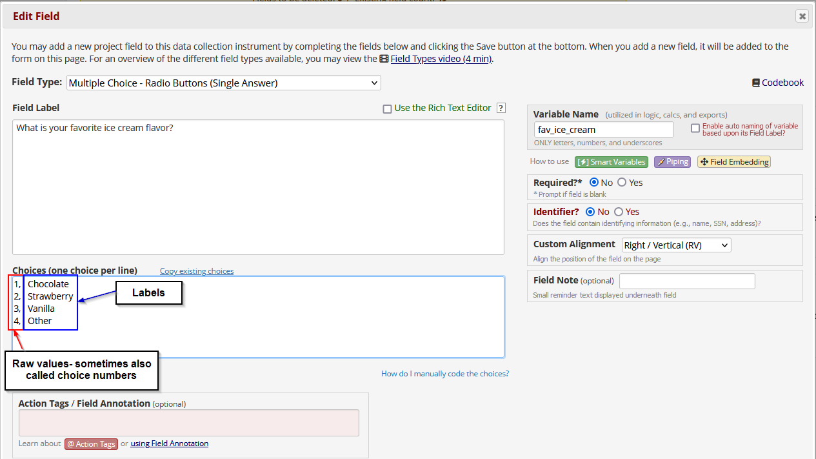
Task: Open 'How do I manually code the choices?'
Action: pyautogui.click(x=444, y=374)
